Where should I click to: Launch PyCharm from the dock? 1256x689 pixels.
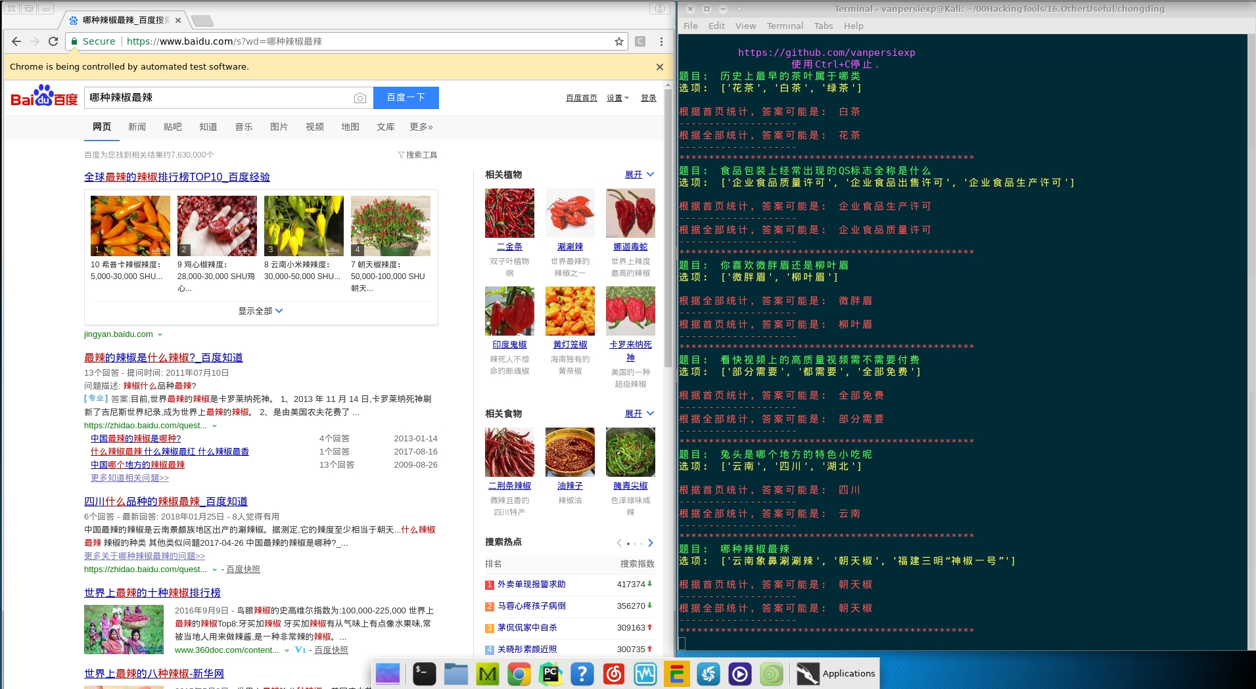[550, 674]
